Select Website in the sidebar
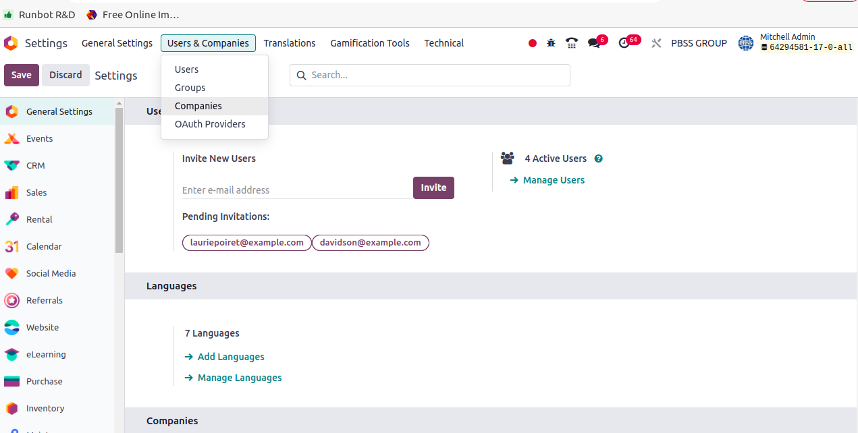The height and width of the screenshot is (433, 858). click(57, 327)
